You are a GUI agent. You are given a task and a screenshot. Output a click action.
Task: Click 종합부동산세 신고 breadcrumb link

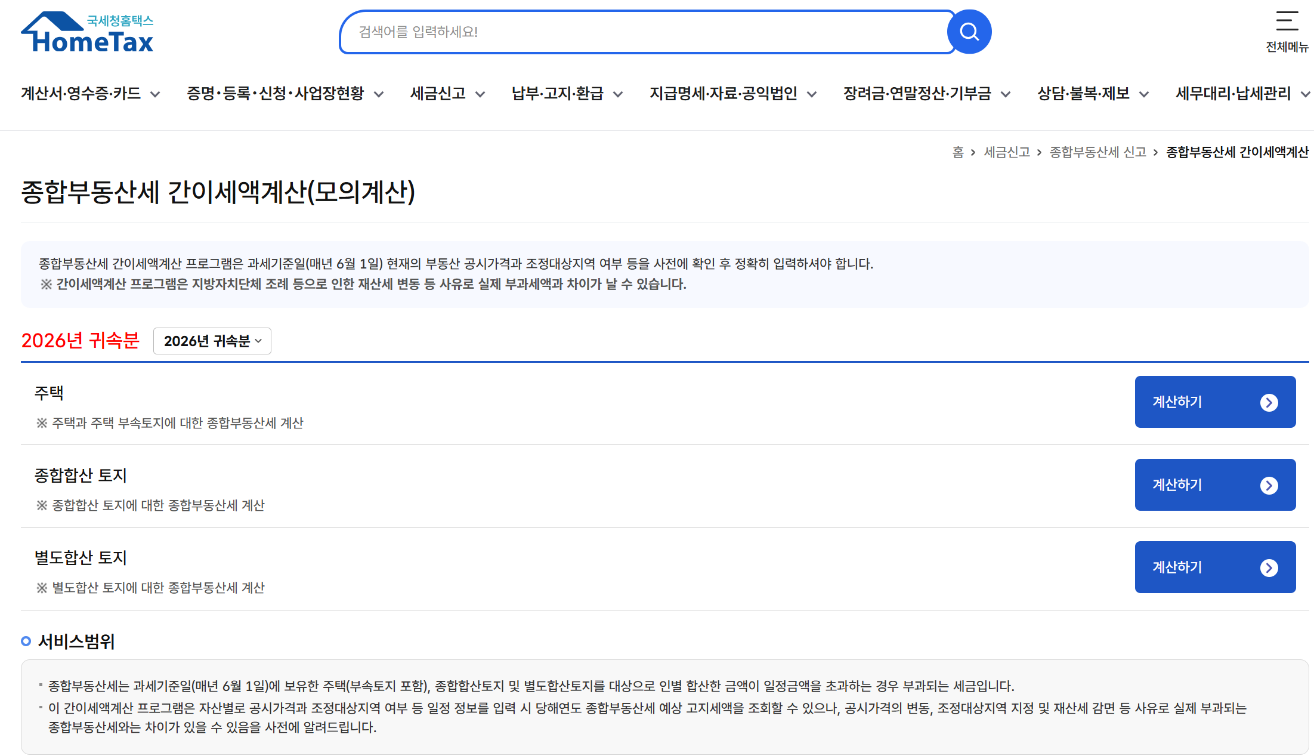[x=1098, y=152]
